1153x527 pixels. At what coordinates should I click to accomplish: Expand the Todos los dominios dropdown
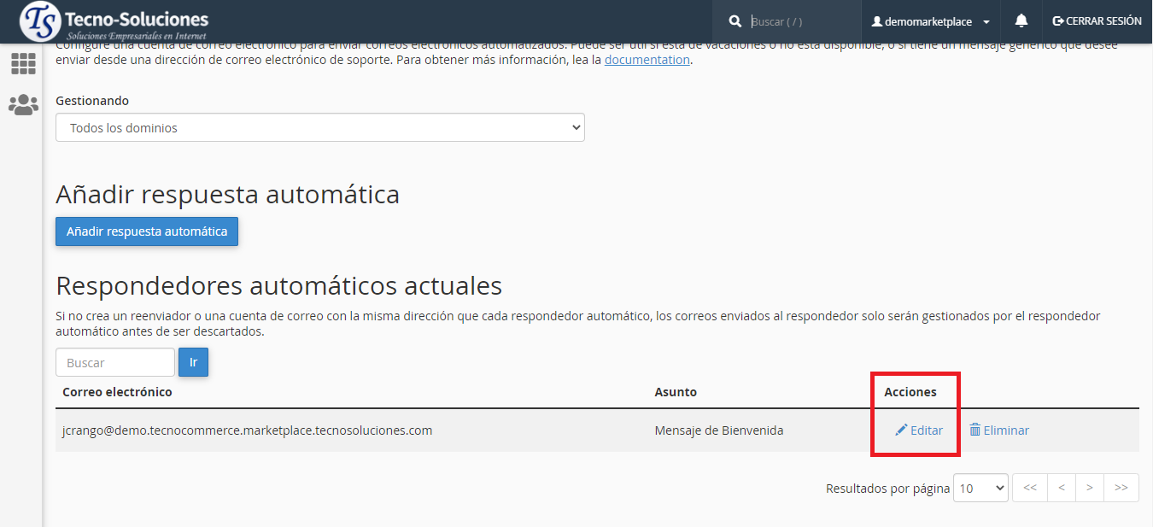click(x=319, y=128)
